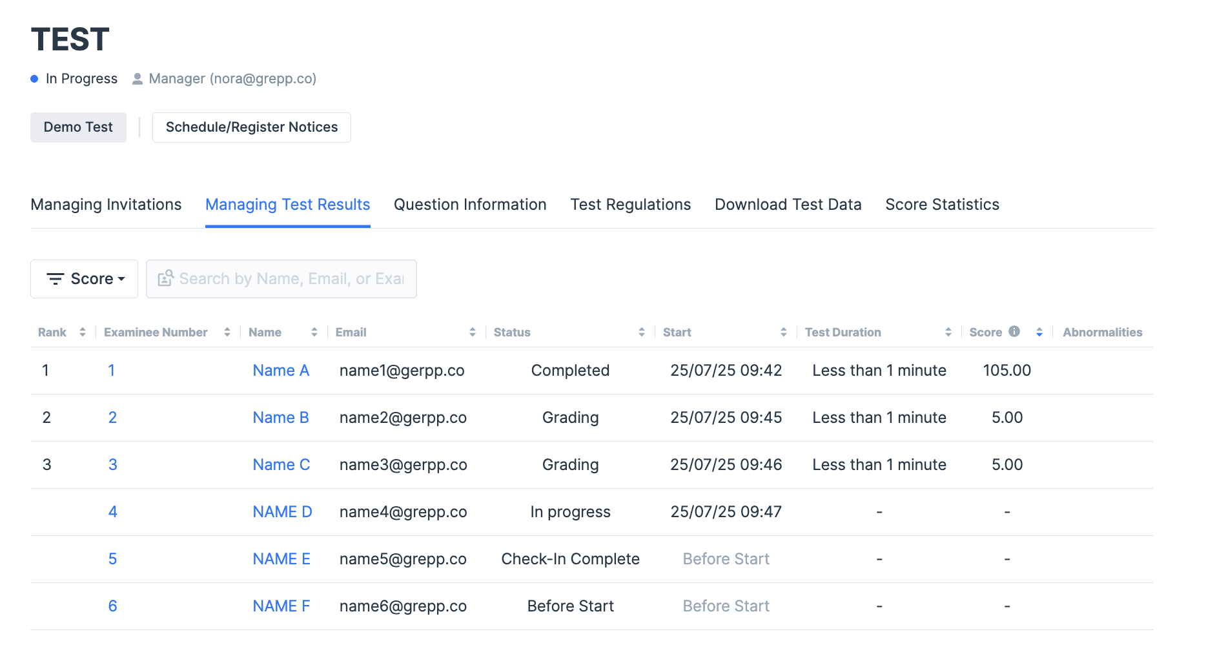Click the Name column sort arrows
The height and width of the screenshot is (656, 1206).
point(314,332)
